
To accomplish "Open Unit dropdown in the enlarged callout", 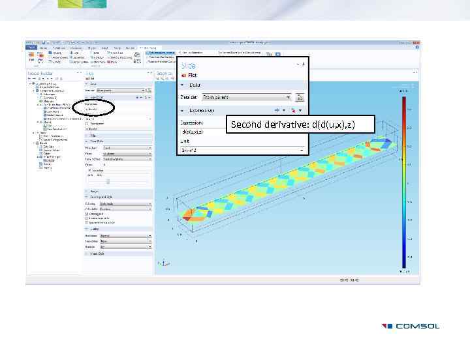I will 243,151.
